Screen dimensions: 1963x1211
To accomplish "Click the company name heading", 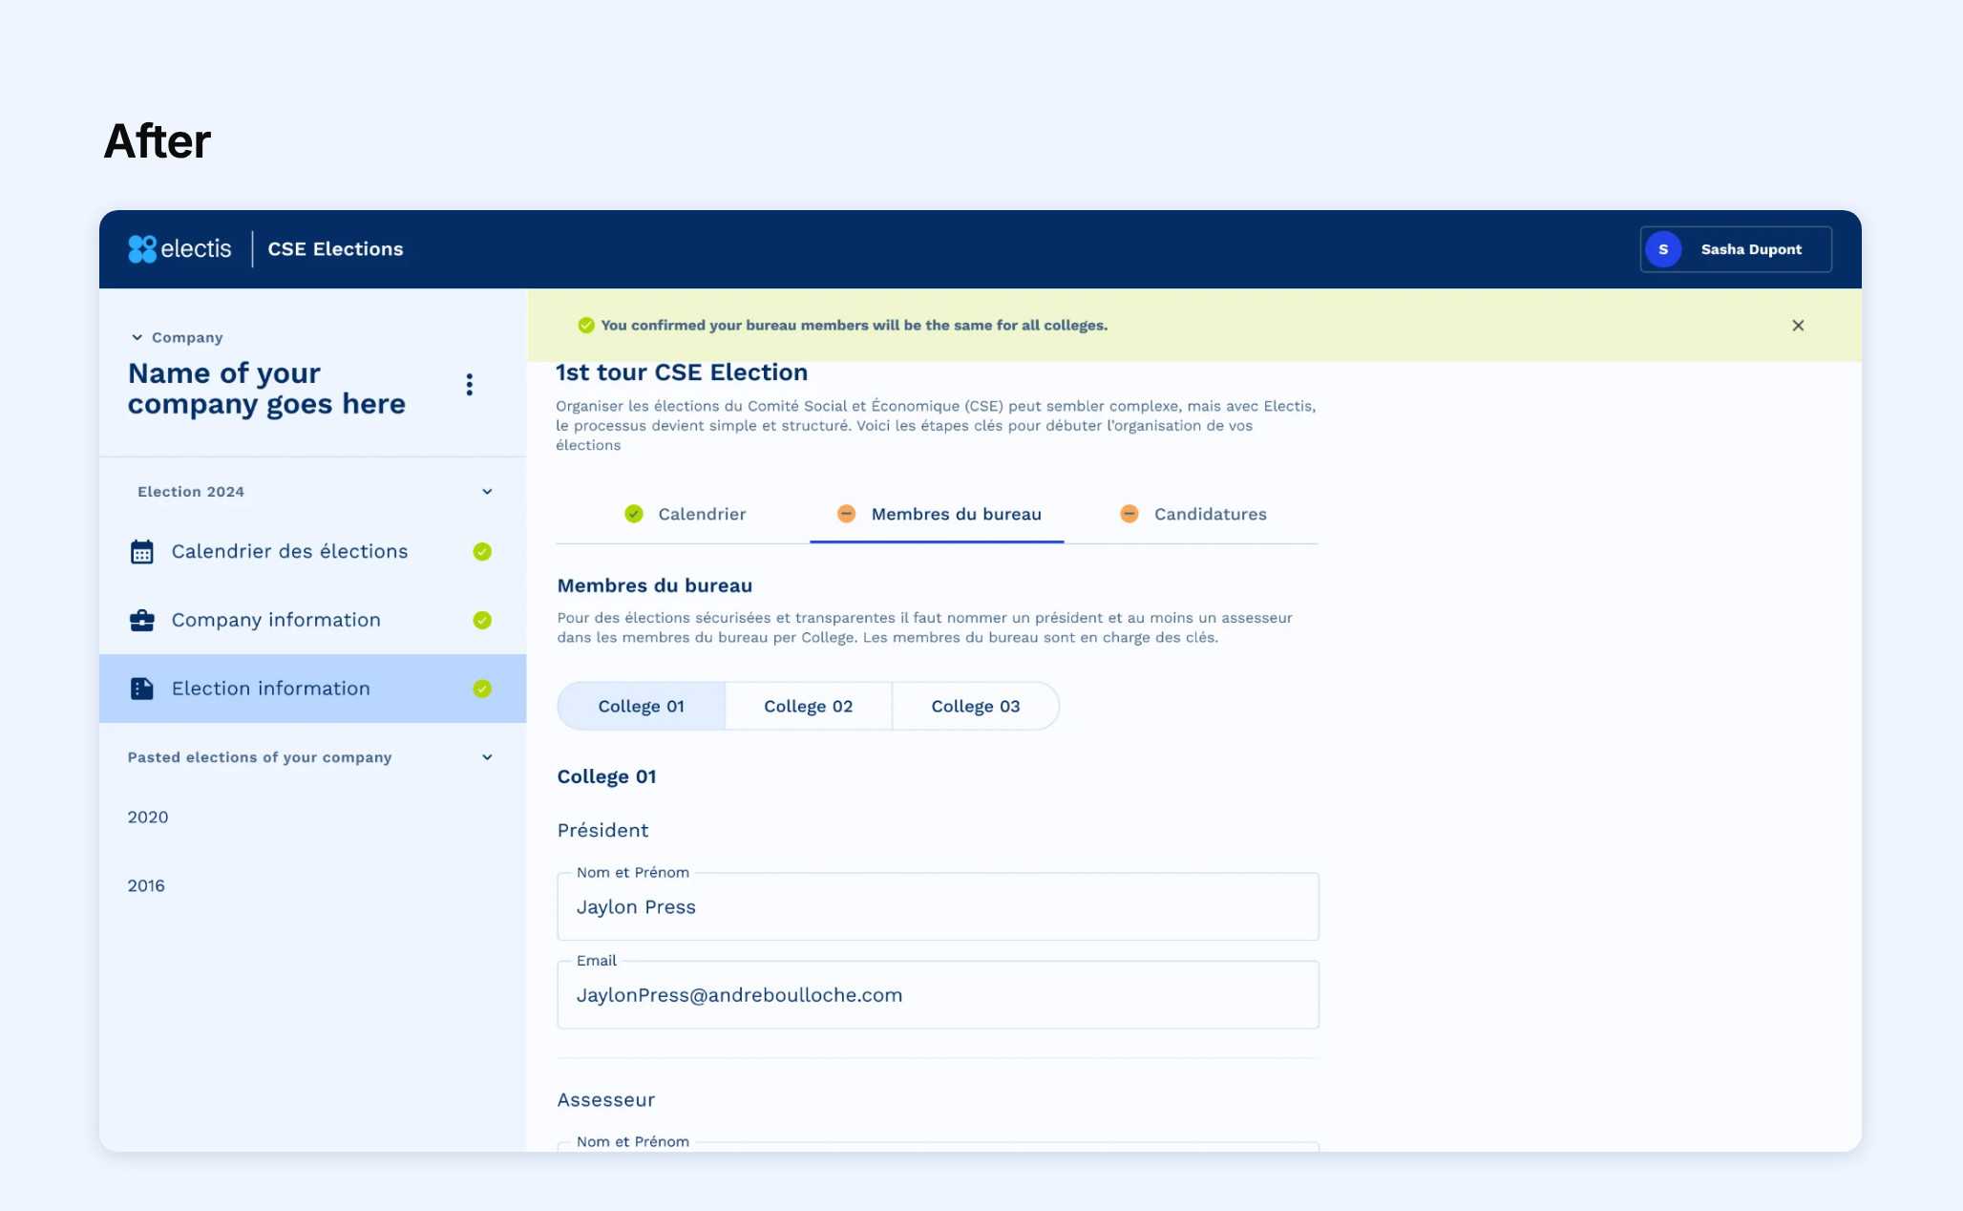I will 267,389.
